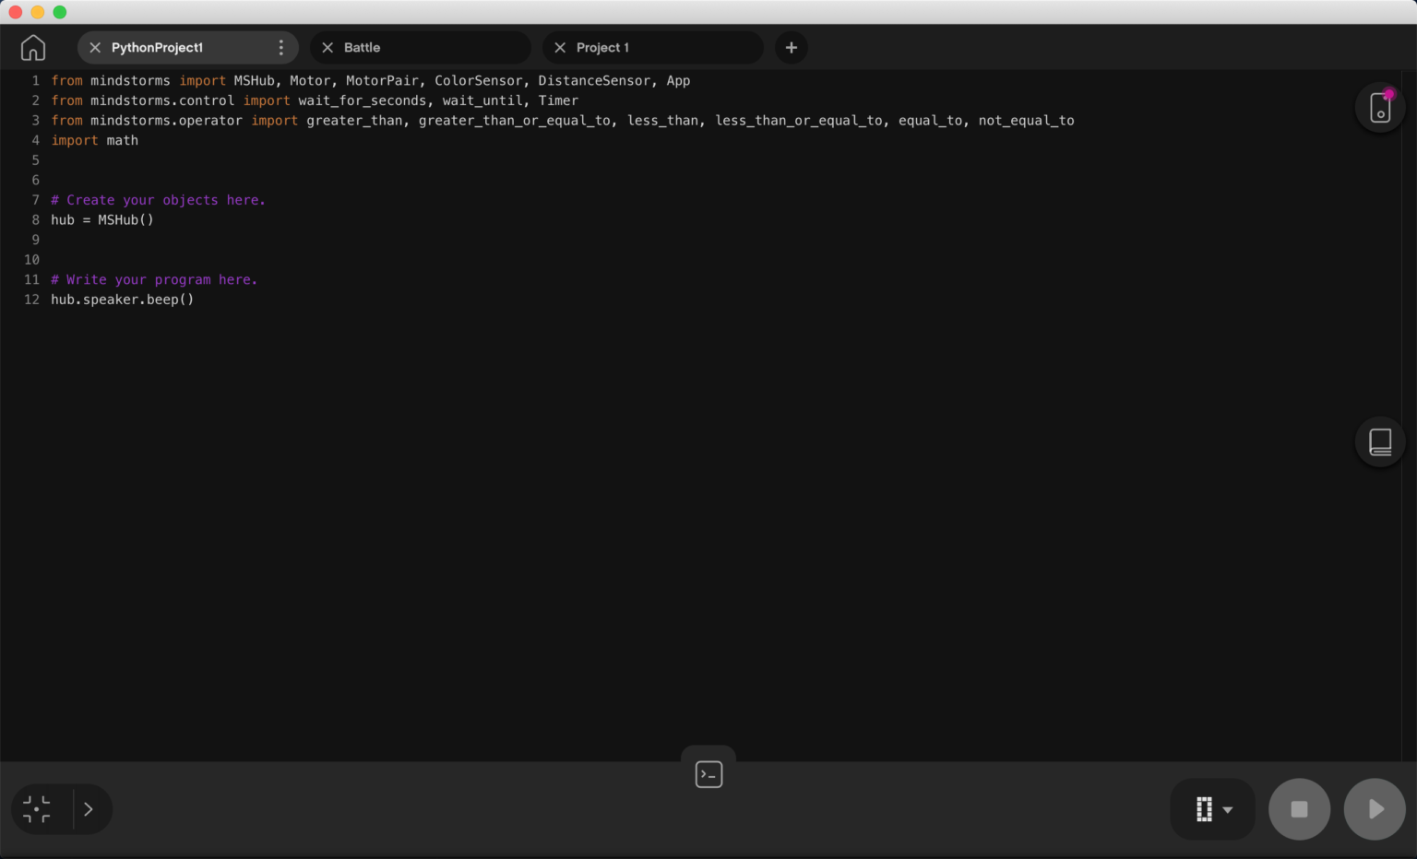This screenshot has width=1417, height=859.
Task: Place cursor on hub.speaker.beep() line
Action: 123,300
